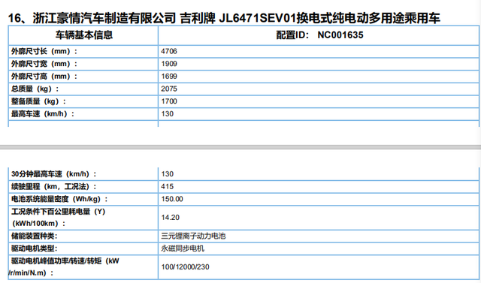Select the length value 4706
The height and width of the screenshot is (283, 481).
coord(169,52)
